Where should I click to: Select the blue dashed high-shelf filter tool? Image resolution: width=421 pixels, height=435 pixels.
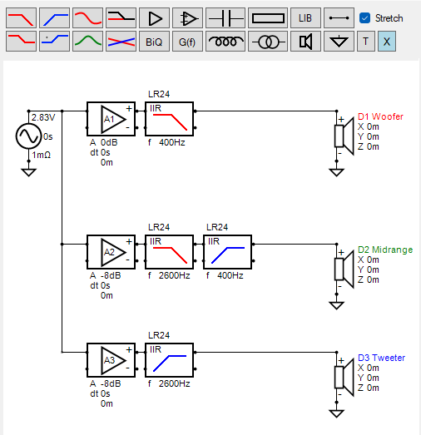click(x=54, y=42)
